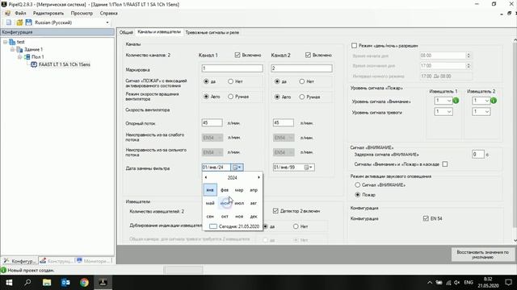Open Извещатель 2 Внимание level dropdown
This screenshot has width=517, height=290.
pyautogui.click(x=481, y=101)
